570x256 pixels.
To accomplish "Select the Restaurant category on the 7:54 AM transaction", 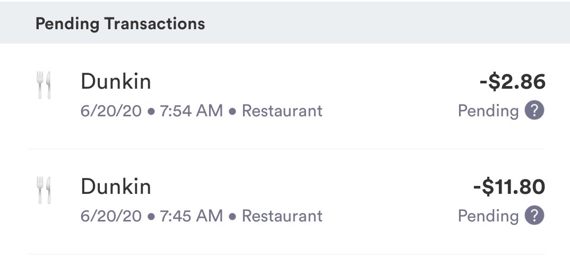I will coord(282,110).
